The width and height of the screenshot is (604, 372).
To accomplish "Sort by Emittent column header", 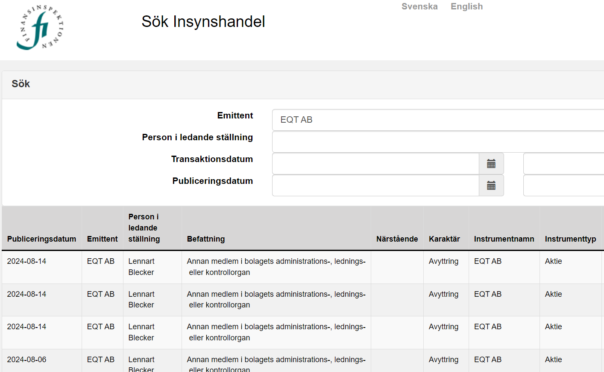I will pyautogui.click(x=102, y=239).
